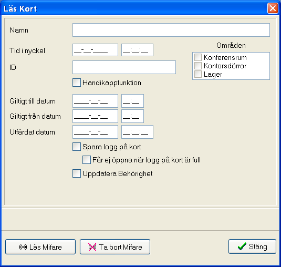Click the Ta bort Mifare button
The width and height of the screenshot is (281, 267).
(115, 247)
